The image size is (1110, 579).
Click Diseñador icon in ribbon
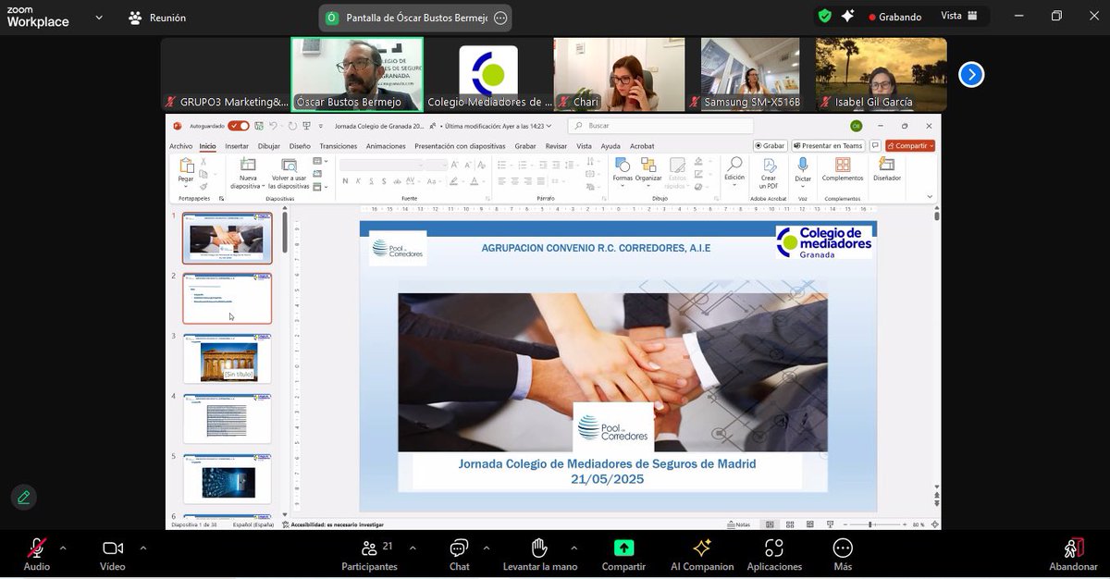pyautogui.click(x=886, y=165)
